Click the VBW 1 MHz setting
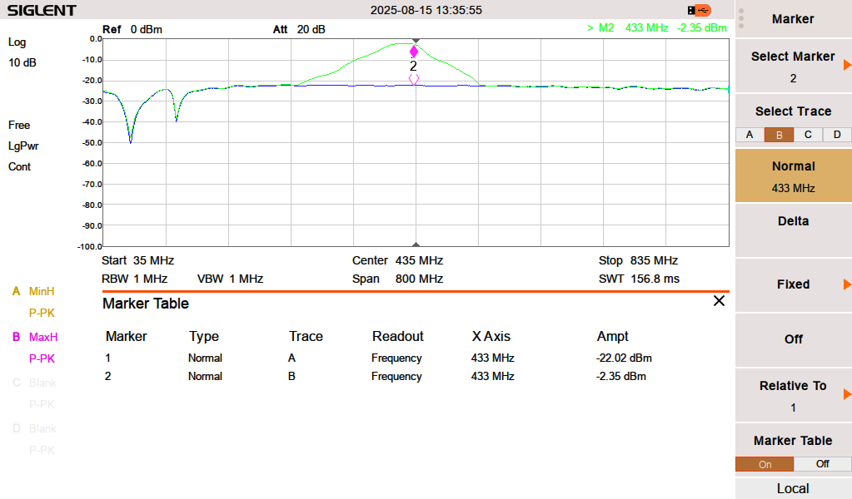The height and width of the screenshot is (499, 852). (231, 279)
